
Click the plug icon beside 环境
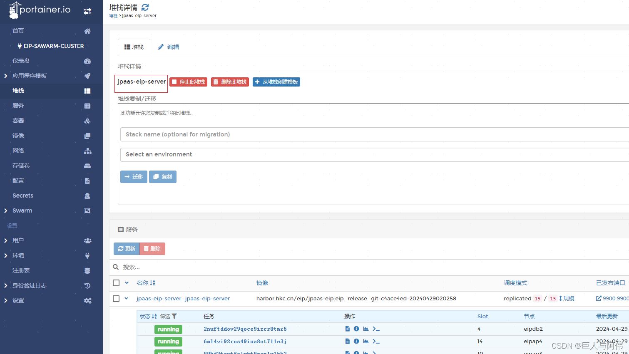(x=87, y=256)
